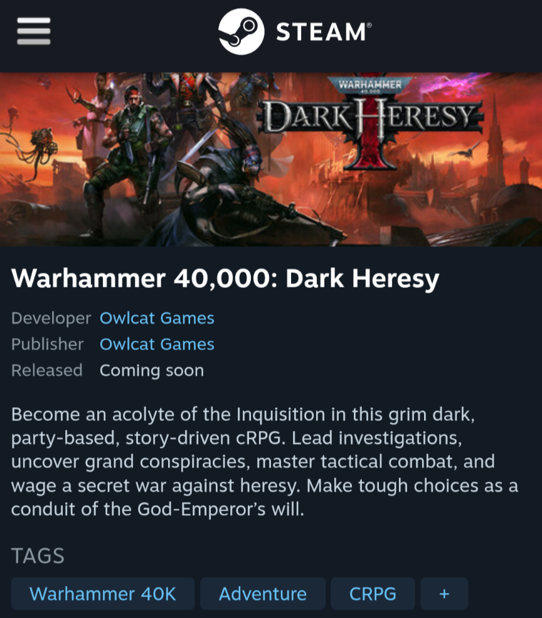Image resolution: width=542 pixels, height=618 pixels.
Task: Open publisher Owlcat Games link
Action: (x=157, y=344)
